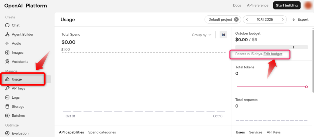Select API keys in Manage section

pos(18,88)
